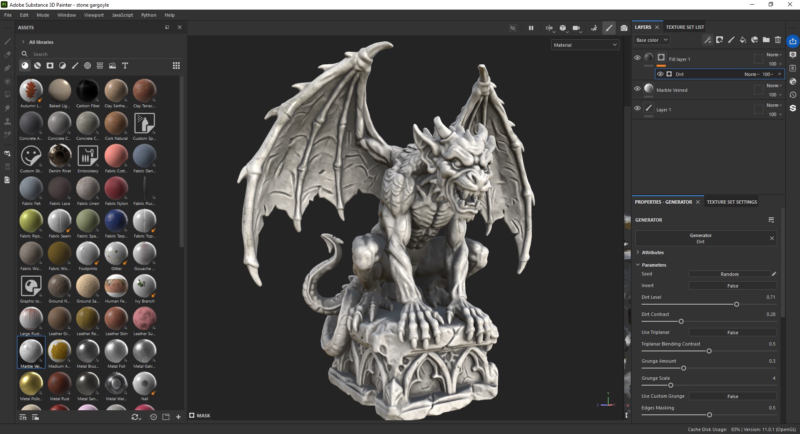Open the Python menu

point(149,15)
